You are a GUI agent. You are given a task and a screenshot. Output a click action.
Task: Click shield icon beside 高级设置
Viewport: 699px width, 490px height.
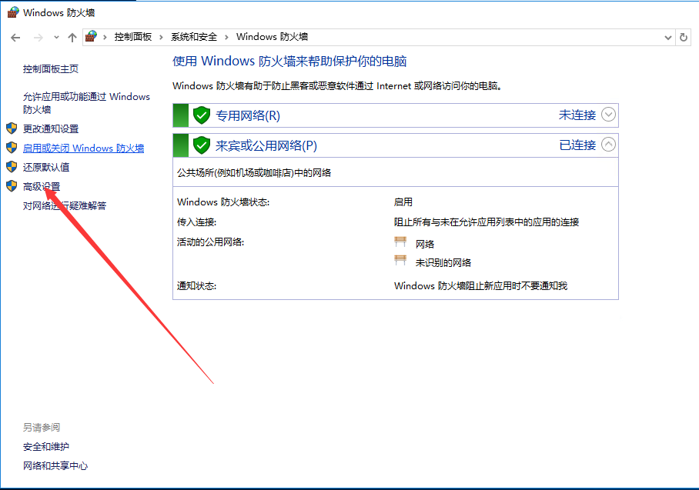pos(12,186)
